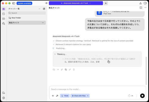Eject the loaded model
Viewport: 149px width, 102px height.
(106, 3)
